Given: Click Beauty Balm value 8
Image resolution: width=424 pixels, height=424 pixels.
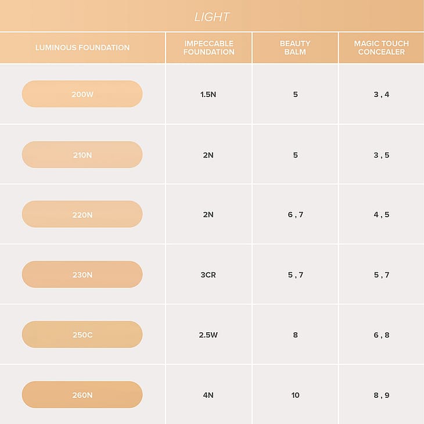Looking at the screenshot, I should pyautogui.click(x=295, y=335).
